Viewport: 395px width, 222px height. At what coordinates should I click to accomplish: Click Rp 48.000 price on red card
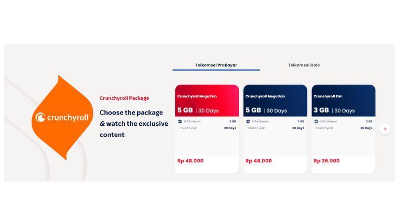[190, 161]
